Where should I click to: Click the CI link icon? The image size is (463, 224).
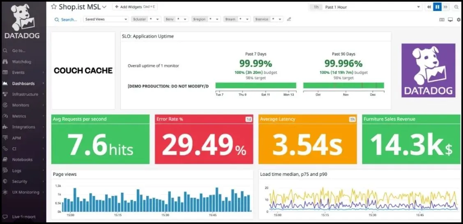point(5,149)
